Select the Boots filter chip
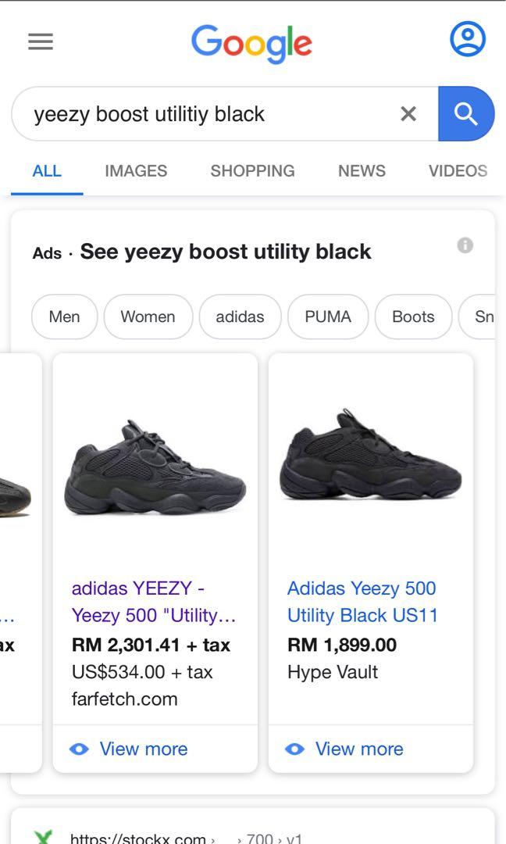Image resolution: width=506 pixels, height=844 pixels. 413,316
